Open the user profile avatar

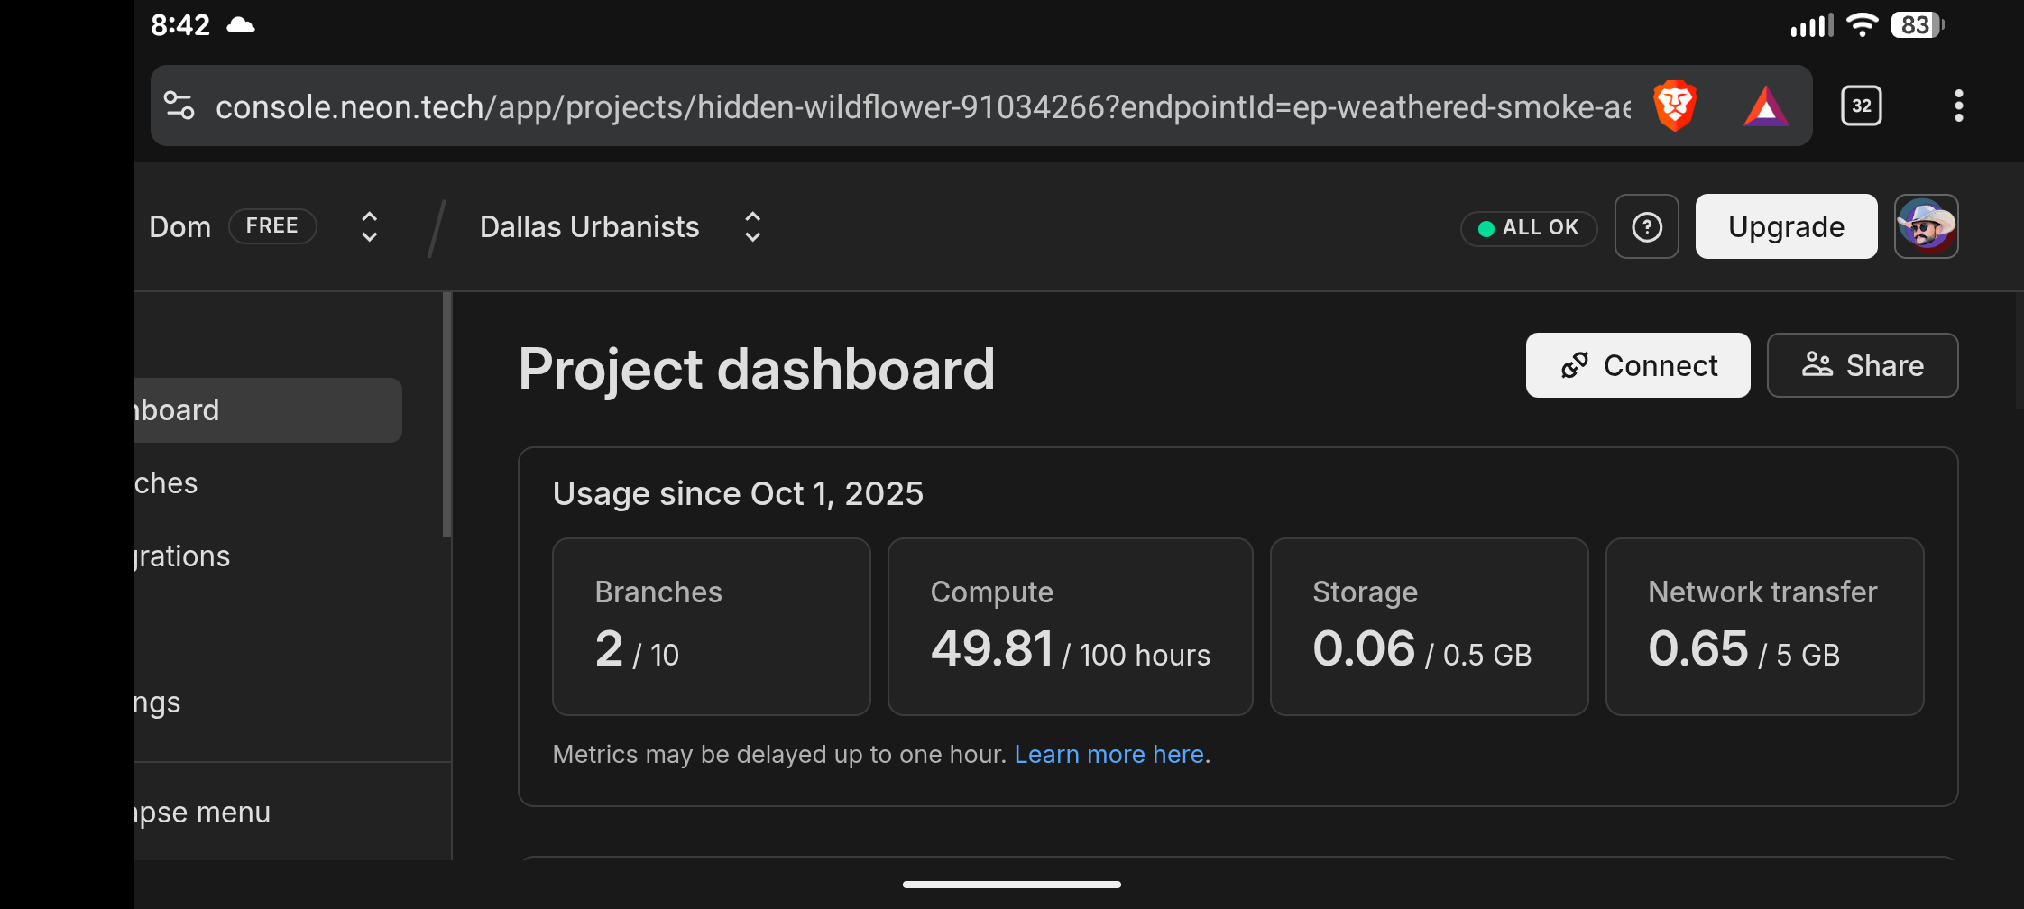pyautogui.click(x=1926, y=227)
